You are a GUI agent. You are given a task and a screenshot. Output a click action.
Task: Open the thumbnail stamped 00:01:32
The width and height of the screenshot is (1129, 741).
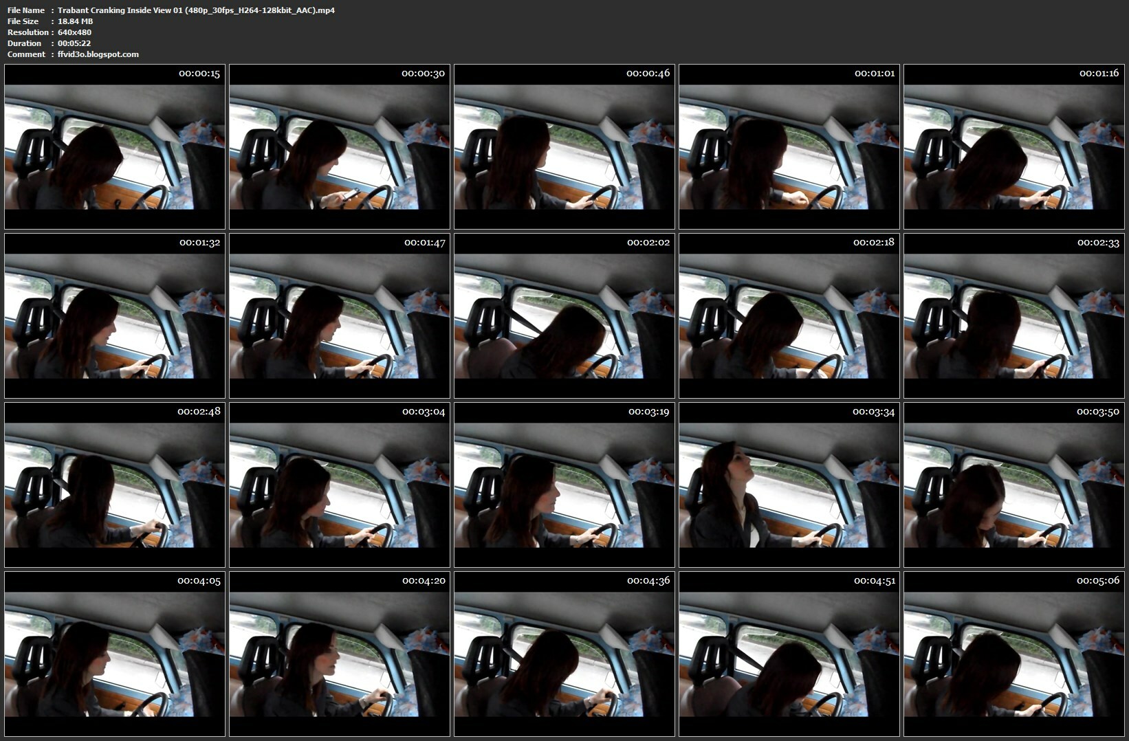click(x=115, y=316)
